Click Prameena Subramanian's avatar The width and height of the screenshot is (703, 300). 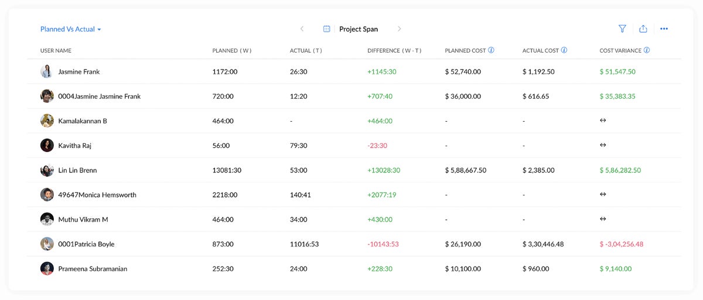tap(47, 268)
